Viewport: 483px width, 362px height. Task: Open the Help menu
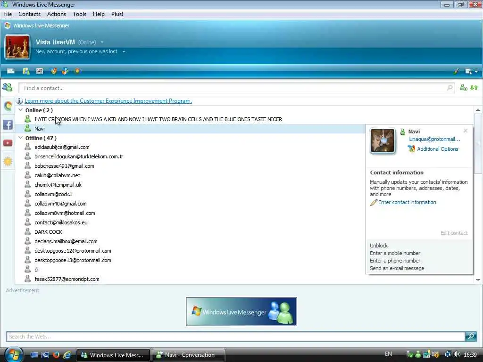(x=99, y=14)
